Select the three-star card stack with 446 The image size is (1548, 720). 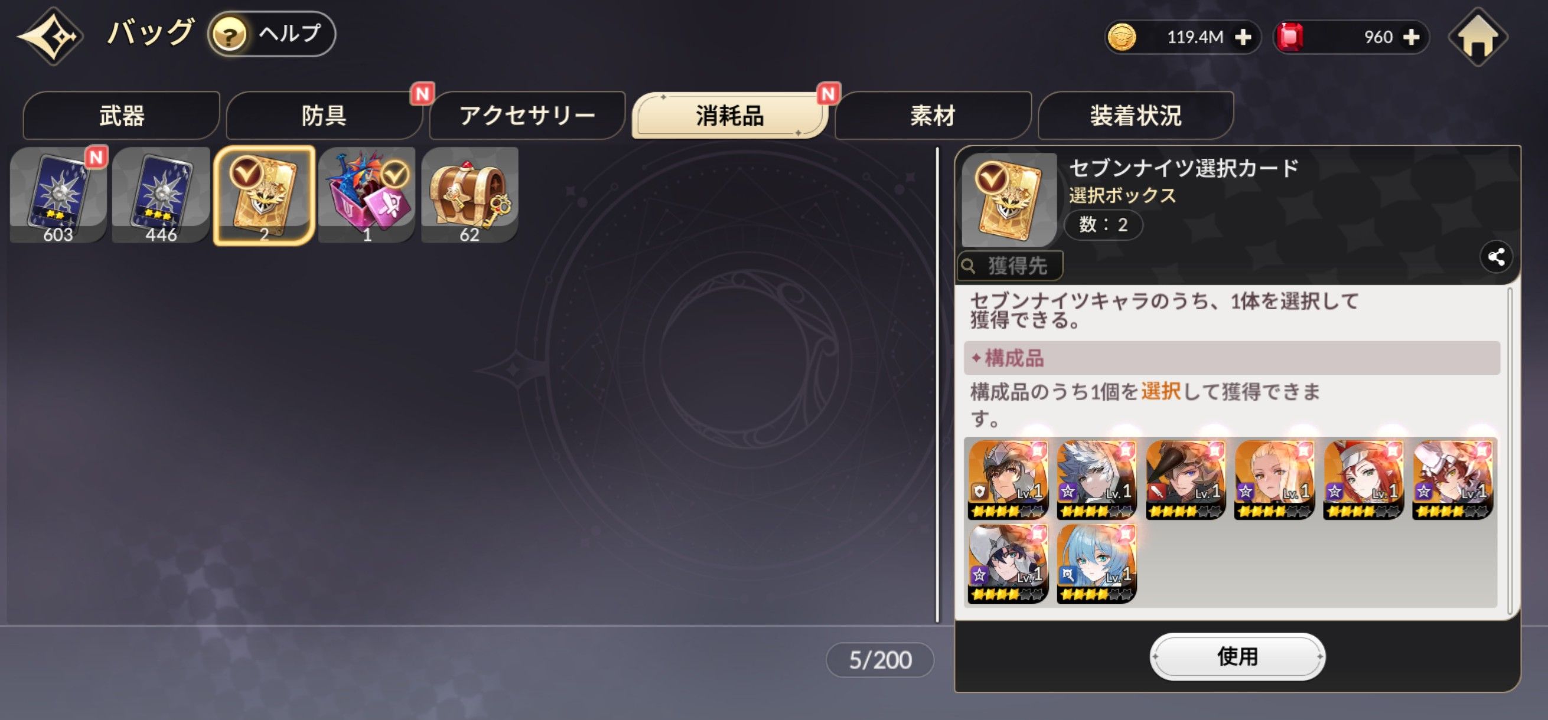tap(161, 195)
